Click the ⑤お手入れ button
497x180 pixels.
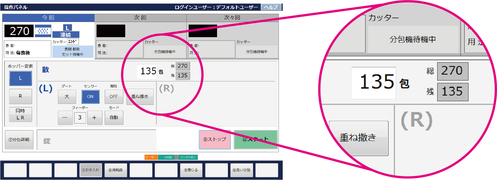[91, 170]
